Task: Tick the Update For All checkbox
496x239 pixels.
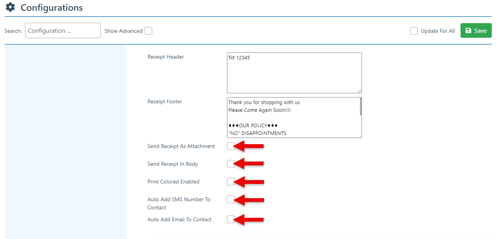Action: click(414, 31)
